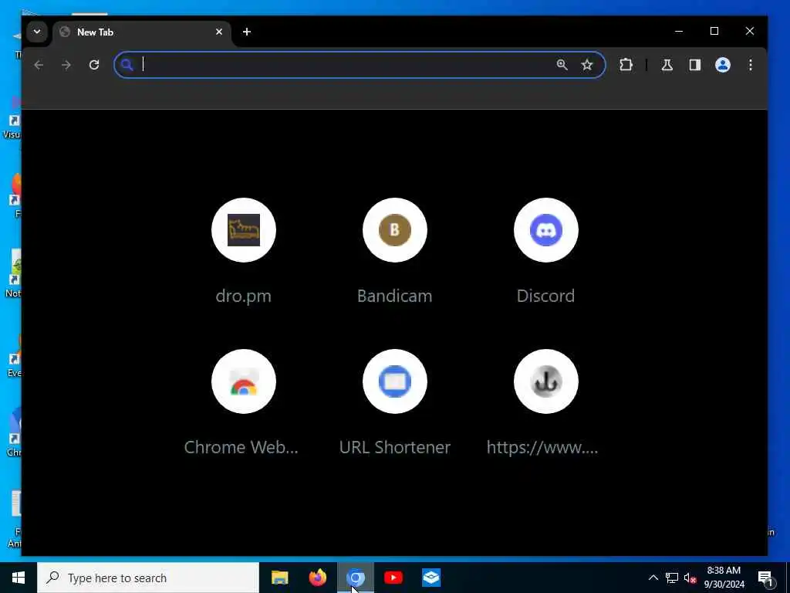
Task: Click the search icon in address bar
Action: point(127,65)
